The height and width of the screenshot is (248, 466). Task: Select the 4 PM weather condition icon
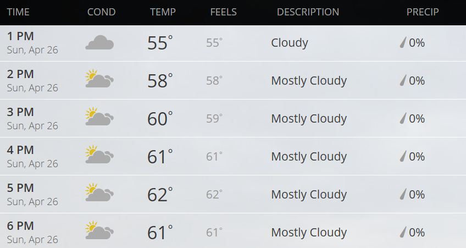tap(99, 155)
